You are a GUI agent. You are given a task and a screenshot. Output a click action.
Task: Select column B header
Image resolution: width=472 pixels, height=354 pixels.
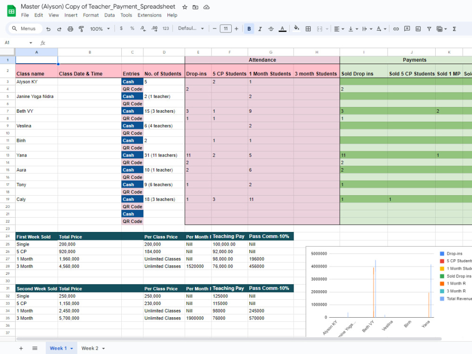click(90, 52)
